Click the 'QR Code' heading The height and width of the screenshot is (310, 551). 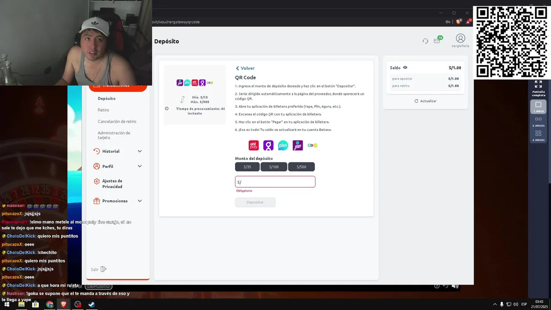[245, 77]
